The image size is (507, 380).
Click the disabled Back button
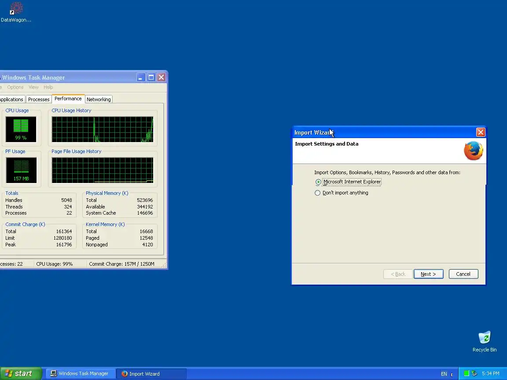point(398,274)
